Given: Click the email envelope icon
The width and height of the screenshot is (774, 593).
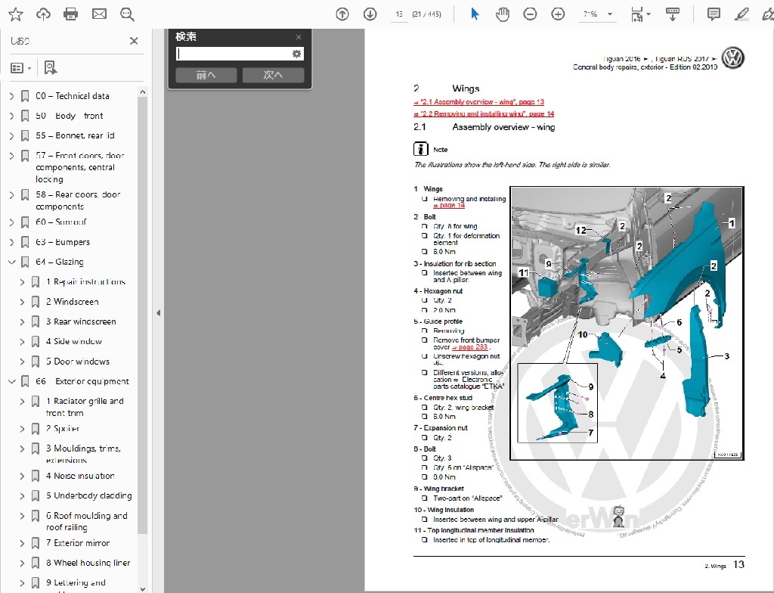Looking at the screenshot, I should coord(99,14).
